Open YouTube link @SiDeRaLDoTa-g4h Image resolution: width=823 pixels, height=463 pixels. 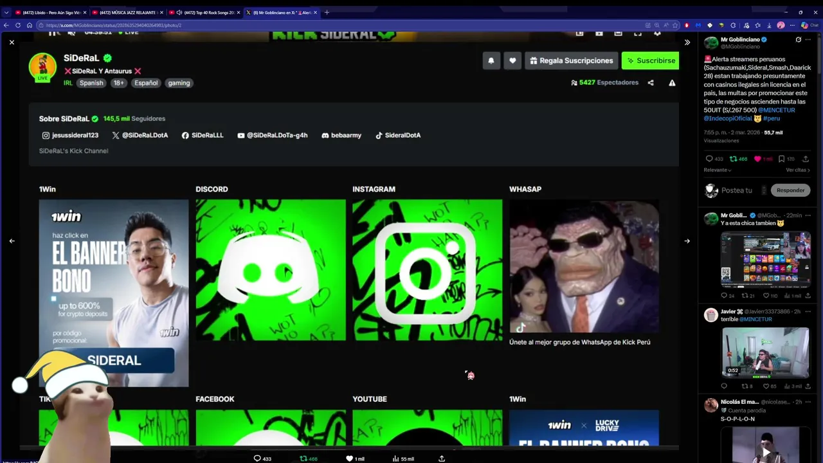coord(273,136)
